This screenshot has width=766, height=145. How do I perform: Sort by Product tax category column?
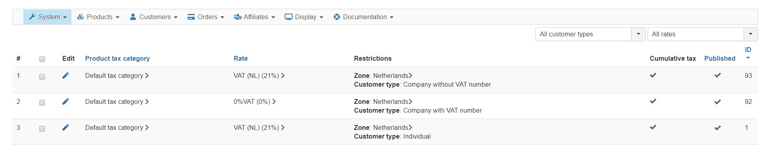point(118,58)
